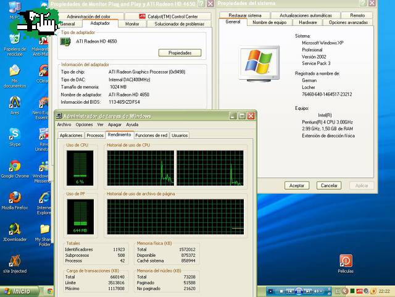
Task: Click Cancelar in Propiedades del sistema
Action: 329,186
